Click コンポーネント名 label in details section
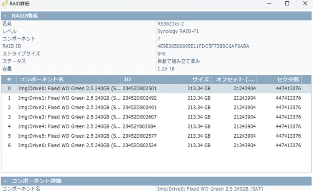The height and width of the screenshot is (191, 313). tap(21, 188)
